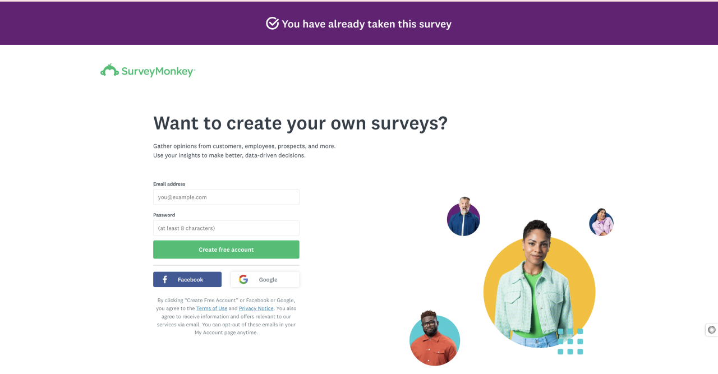
Task: Focus the Password input field
Action: tap(226, 228)
